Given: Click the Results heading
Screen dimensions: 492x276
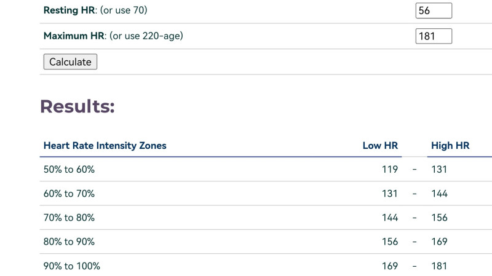Looking at the screenshot, I should pos(77,106).
